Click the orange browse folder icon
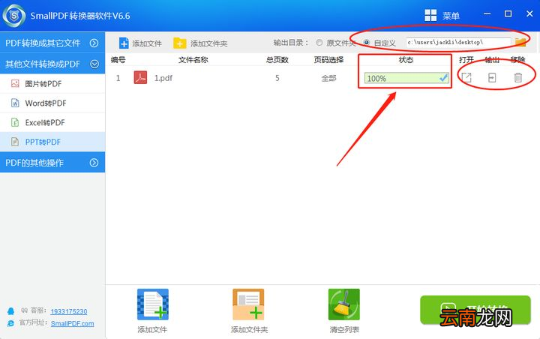Image resolution: width=540 pixels, height=339 pixels. 520,43
